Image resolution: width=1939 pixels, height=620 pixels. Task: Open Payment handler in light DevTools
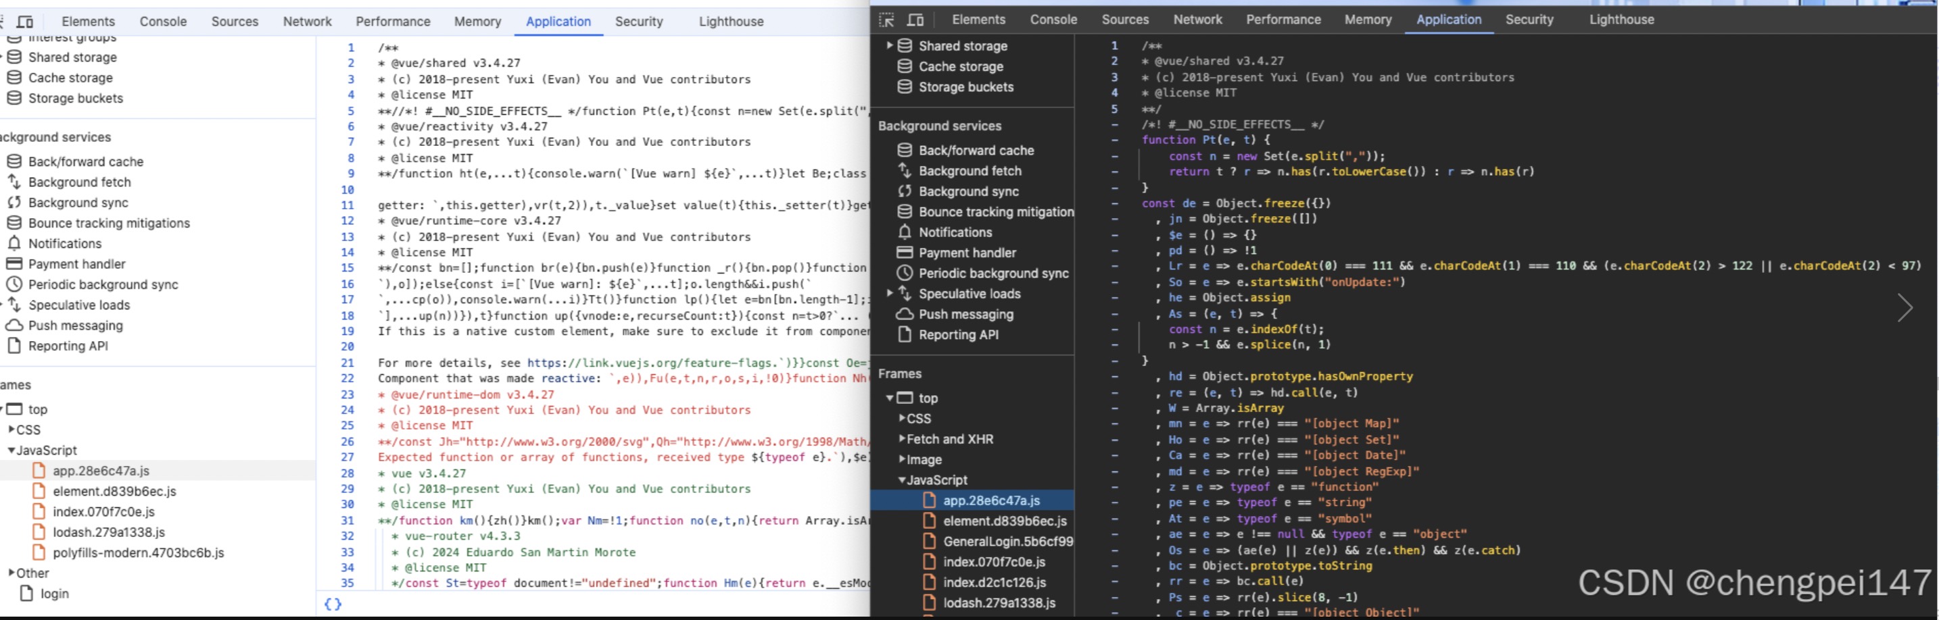tap(77, 264)
